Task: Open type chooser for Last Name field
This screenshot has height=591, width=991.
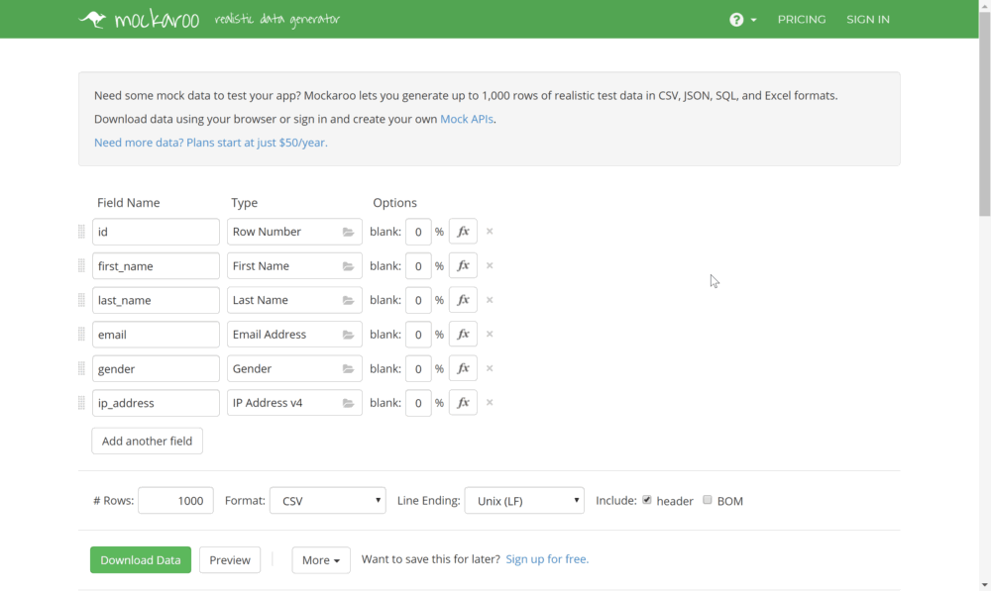Action: pyautogui.click(x=348, y=300)
